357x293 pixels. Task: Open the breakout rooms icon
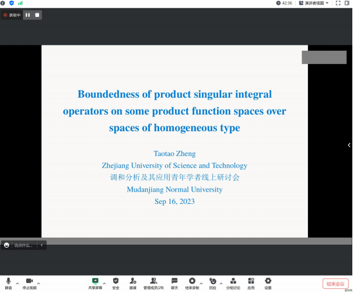[233, 281]
